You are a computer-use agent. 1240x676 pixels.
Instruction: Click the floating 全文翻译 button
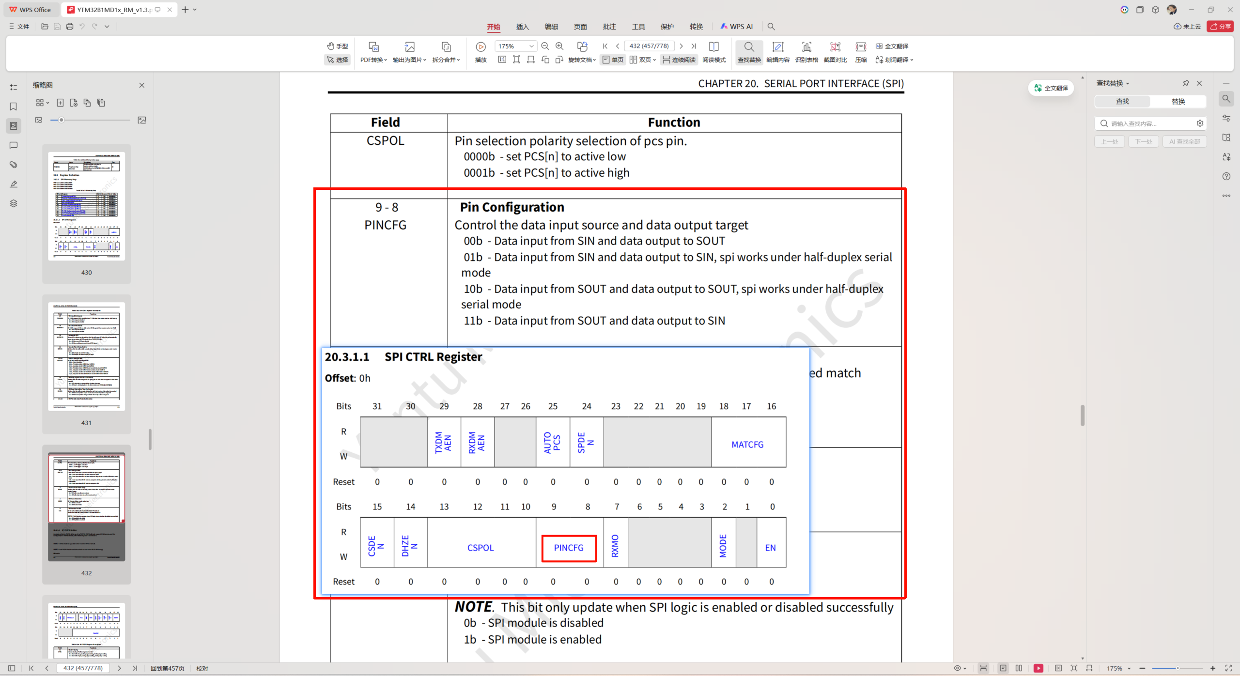click(x=1051, y=88)
